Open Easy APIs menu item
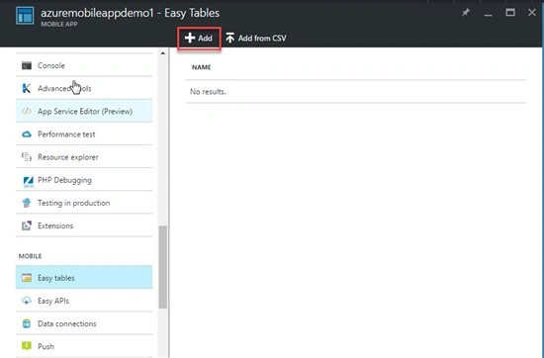Image resolution: width=544 pixels, height=358 pixels. click(x=84, y=301)
